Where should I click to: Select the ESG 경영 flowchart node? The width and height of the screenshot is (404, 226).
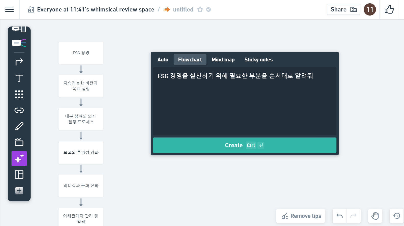point(81,53)
